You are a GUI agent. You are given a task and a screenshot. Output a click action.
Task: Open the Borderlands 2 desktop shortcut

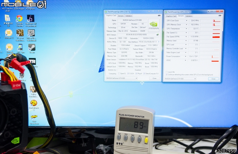tap(34, 105)
